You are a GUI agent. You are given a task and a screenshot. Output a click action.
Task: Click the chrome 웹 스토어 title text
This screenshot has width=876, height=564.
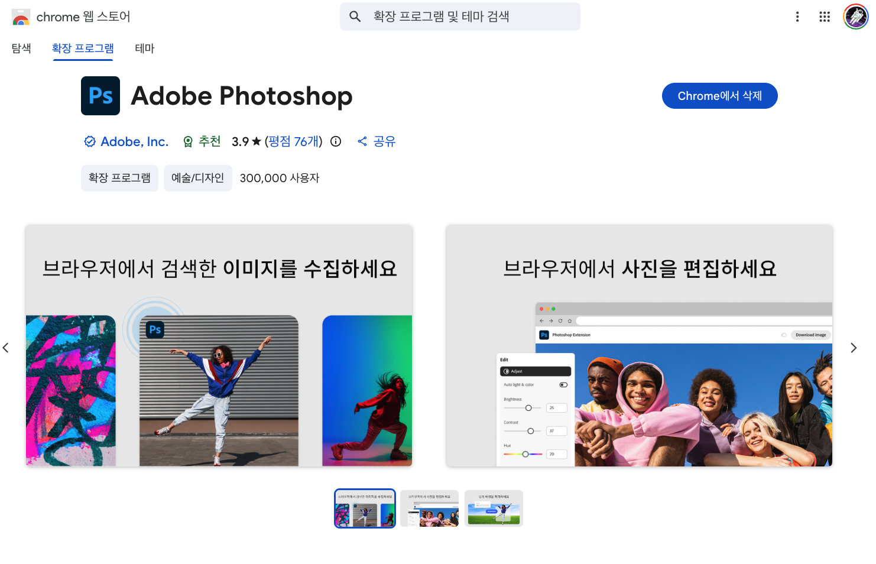[83, 17]
